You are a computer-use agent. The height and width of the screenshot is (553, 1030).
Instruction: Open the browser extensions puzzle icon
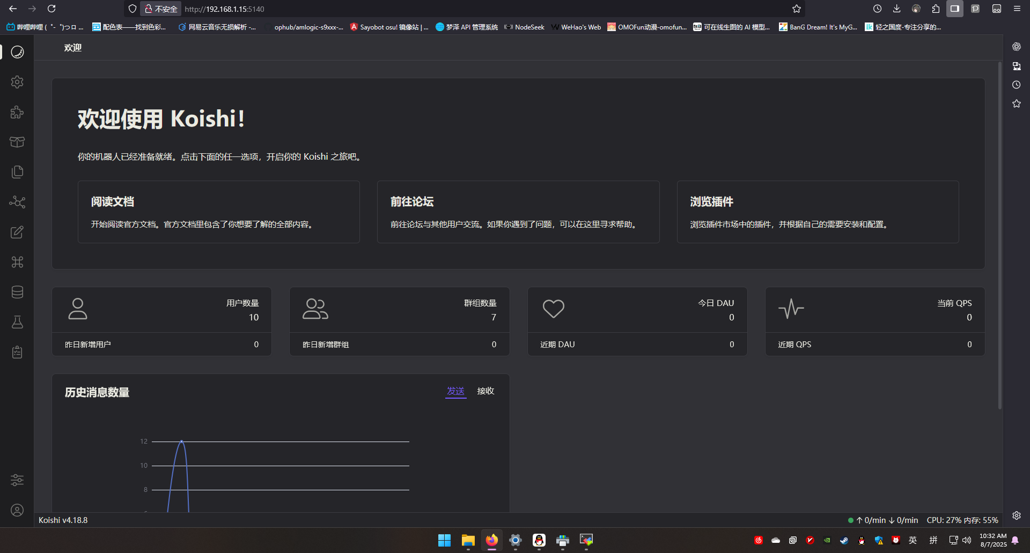[x=936, y=9]
